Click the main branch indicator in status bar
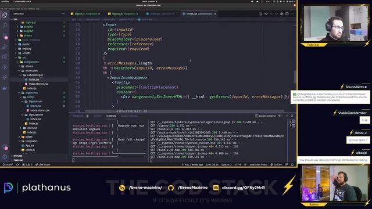 pyautogui.click(x=8, y=164)
